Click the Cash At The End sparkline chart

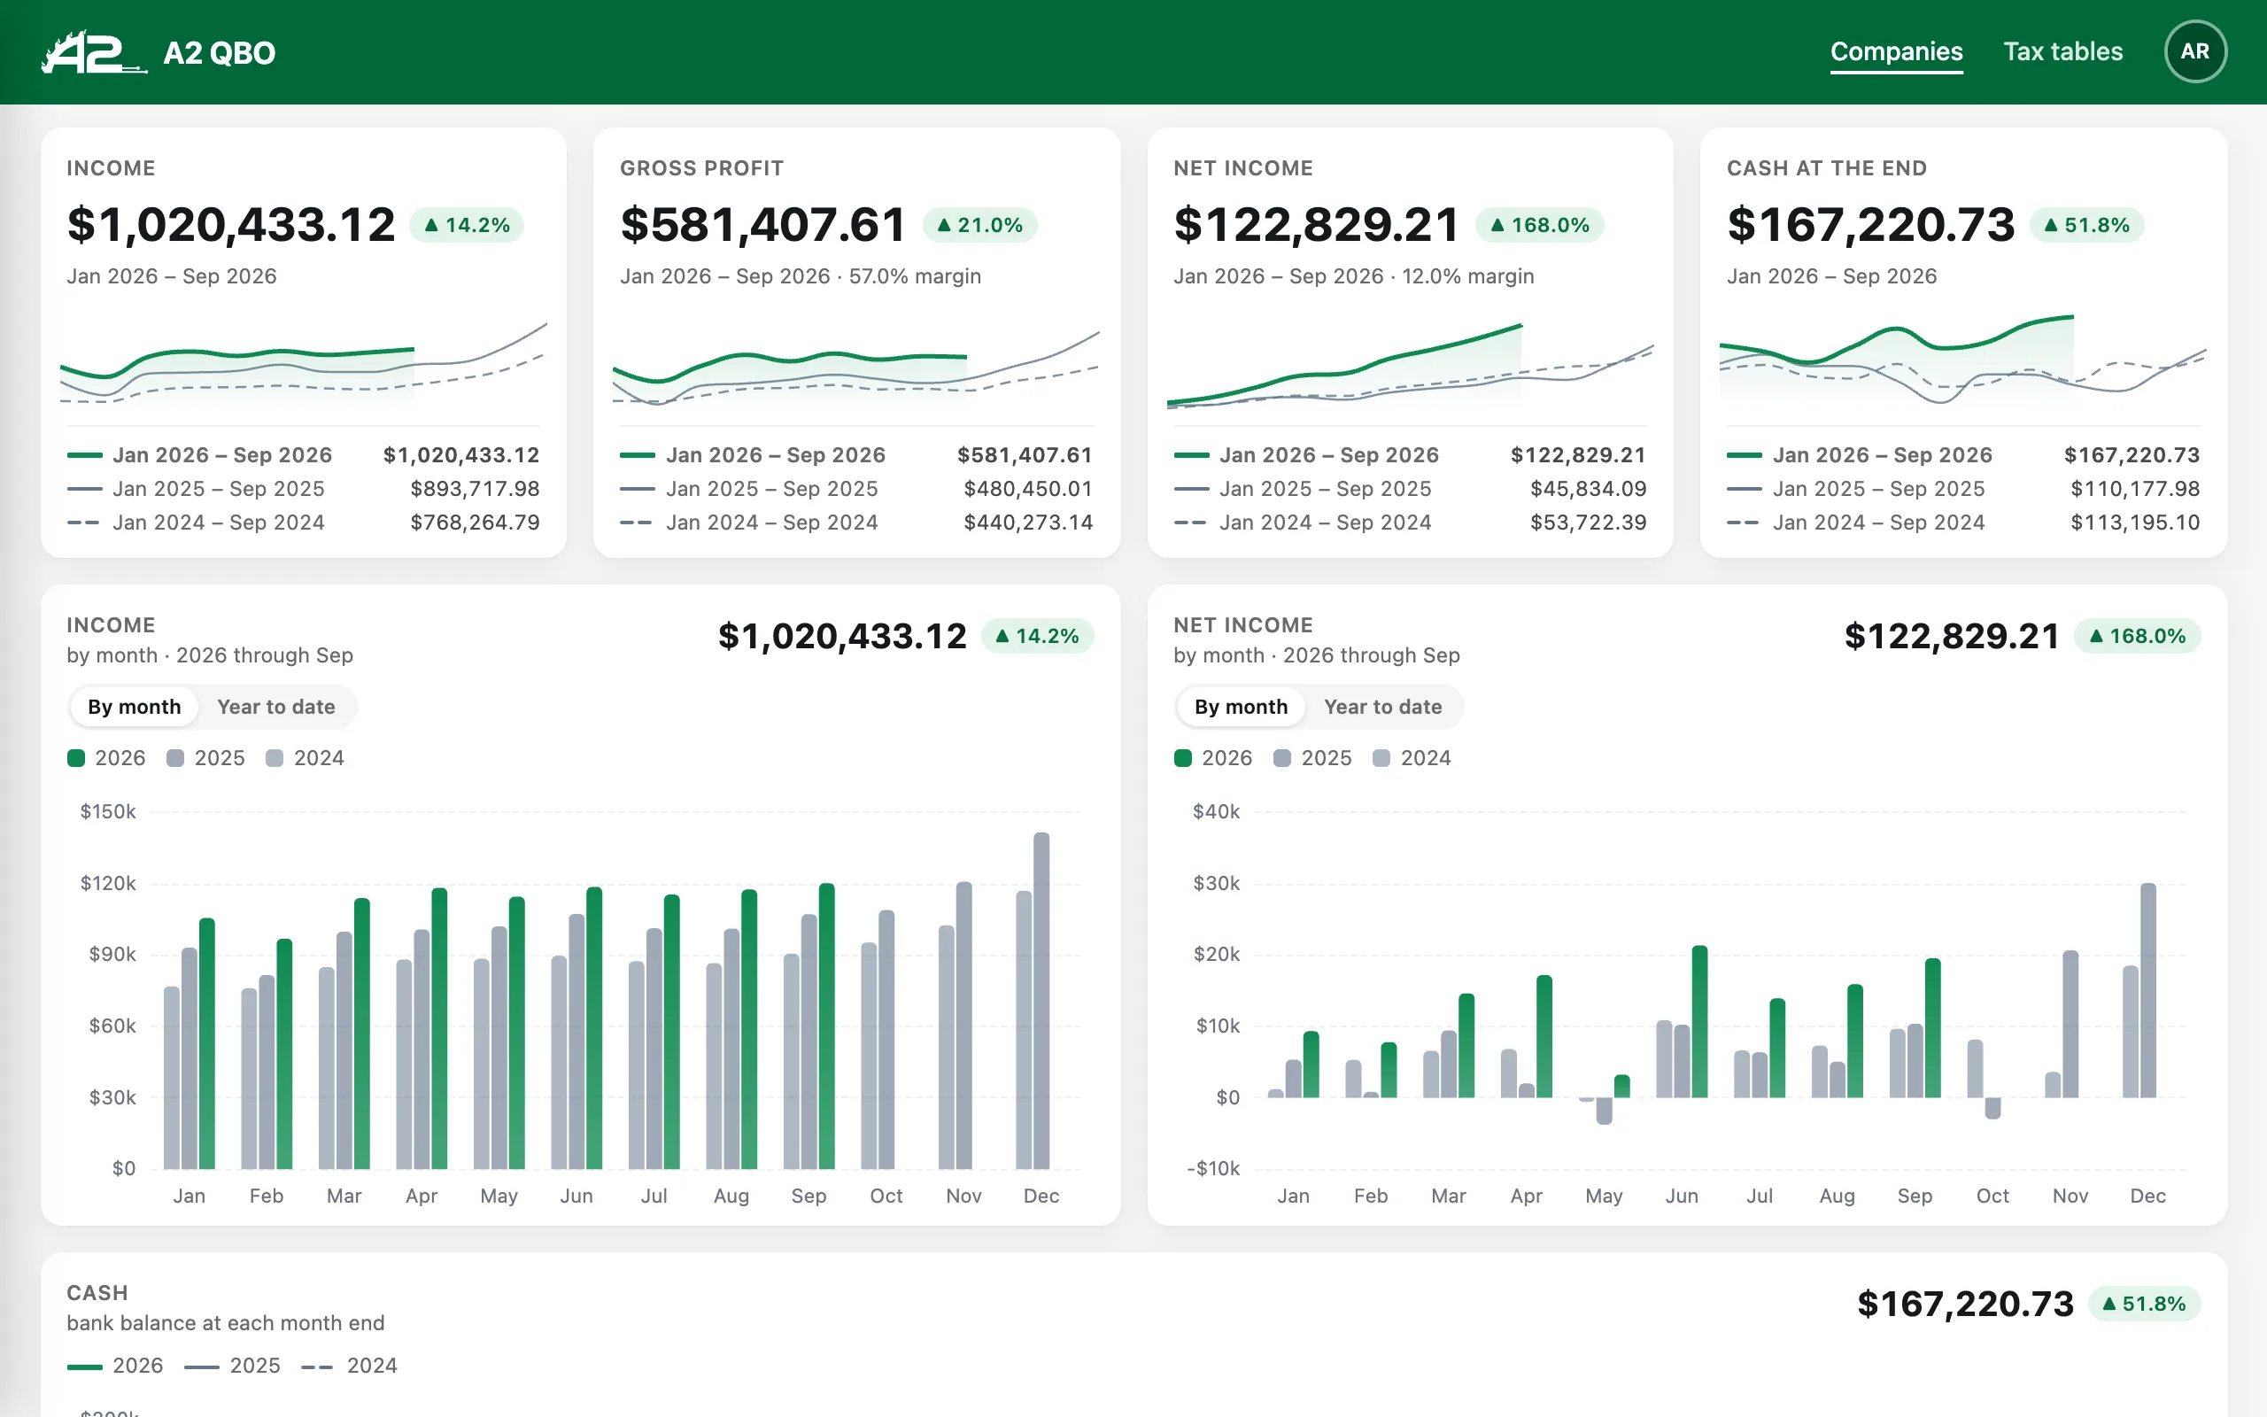[x=1962, y=360]
